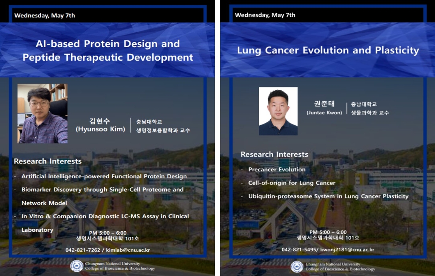Click 'Ubiquitin-proteasome System in Lung Cancer Plasticity'
Viewport: 435px width, 276px height.
coord(328,196)
